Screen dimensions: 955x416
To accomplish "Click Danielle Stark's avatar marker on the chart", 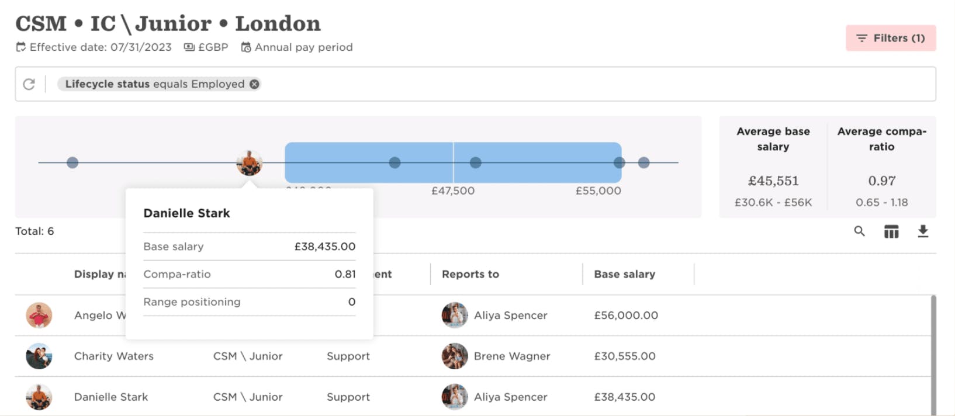I will pos(248,164).
